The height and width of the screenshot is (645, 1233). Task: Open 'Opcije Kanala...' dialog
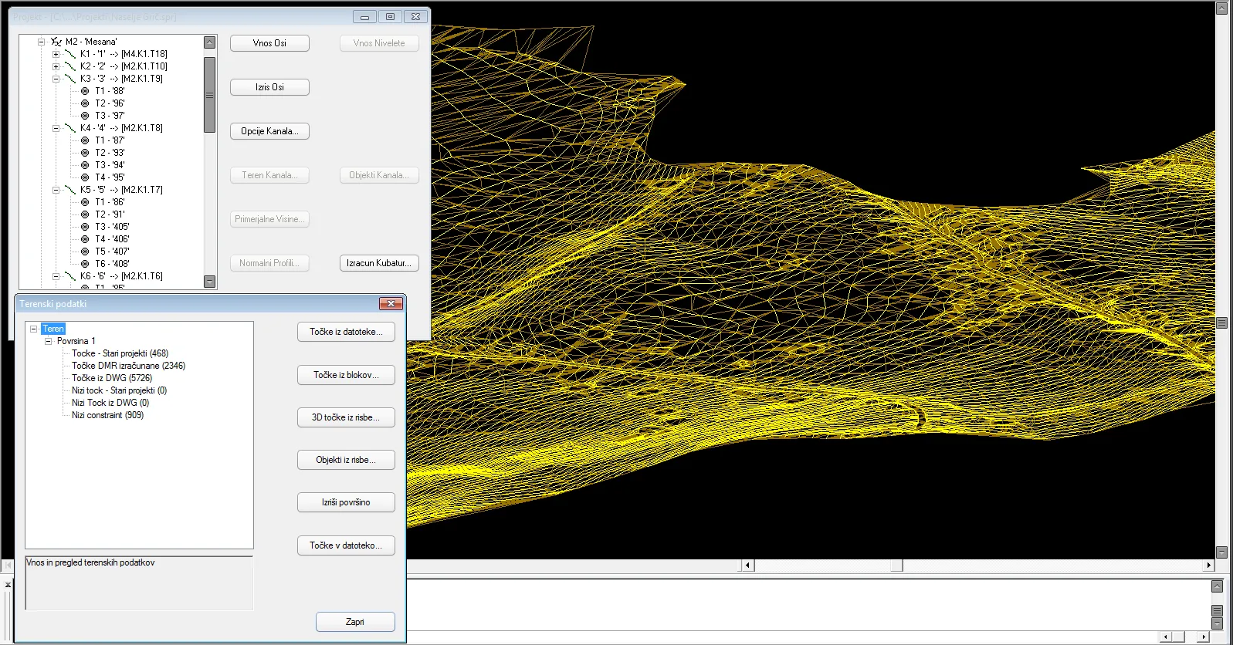(269, 131)
